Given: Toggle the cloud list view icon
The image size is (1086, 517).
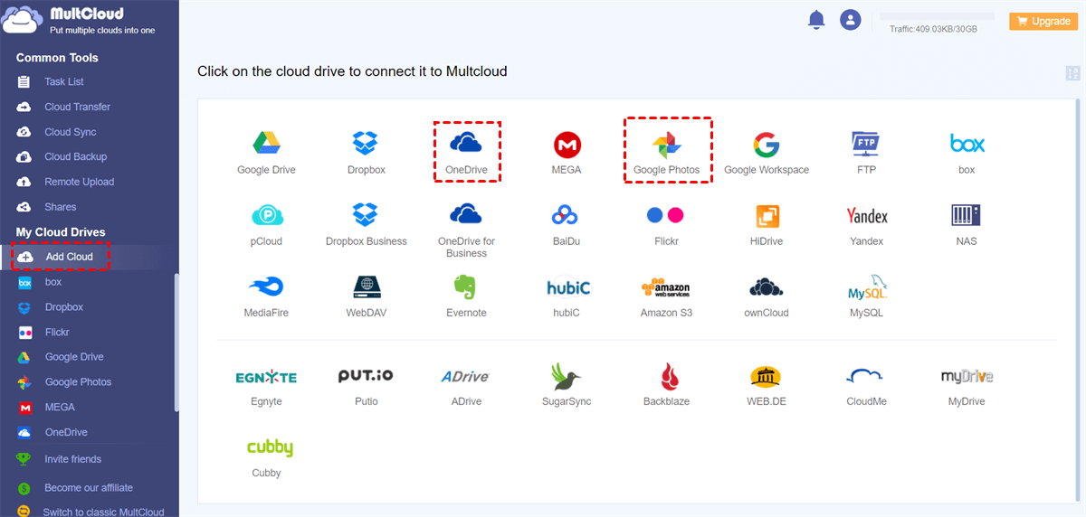Looking at the screenshot, I should point(1073,73).
